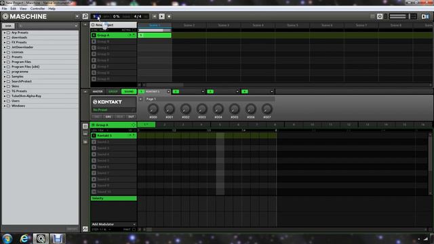Click the play transport button

tap(161, 16)
